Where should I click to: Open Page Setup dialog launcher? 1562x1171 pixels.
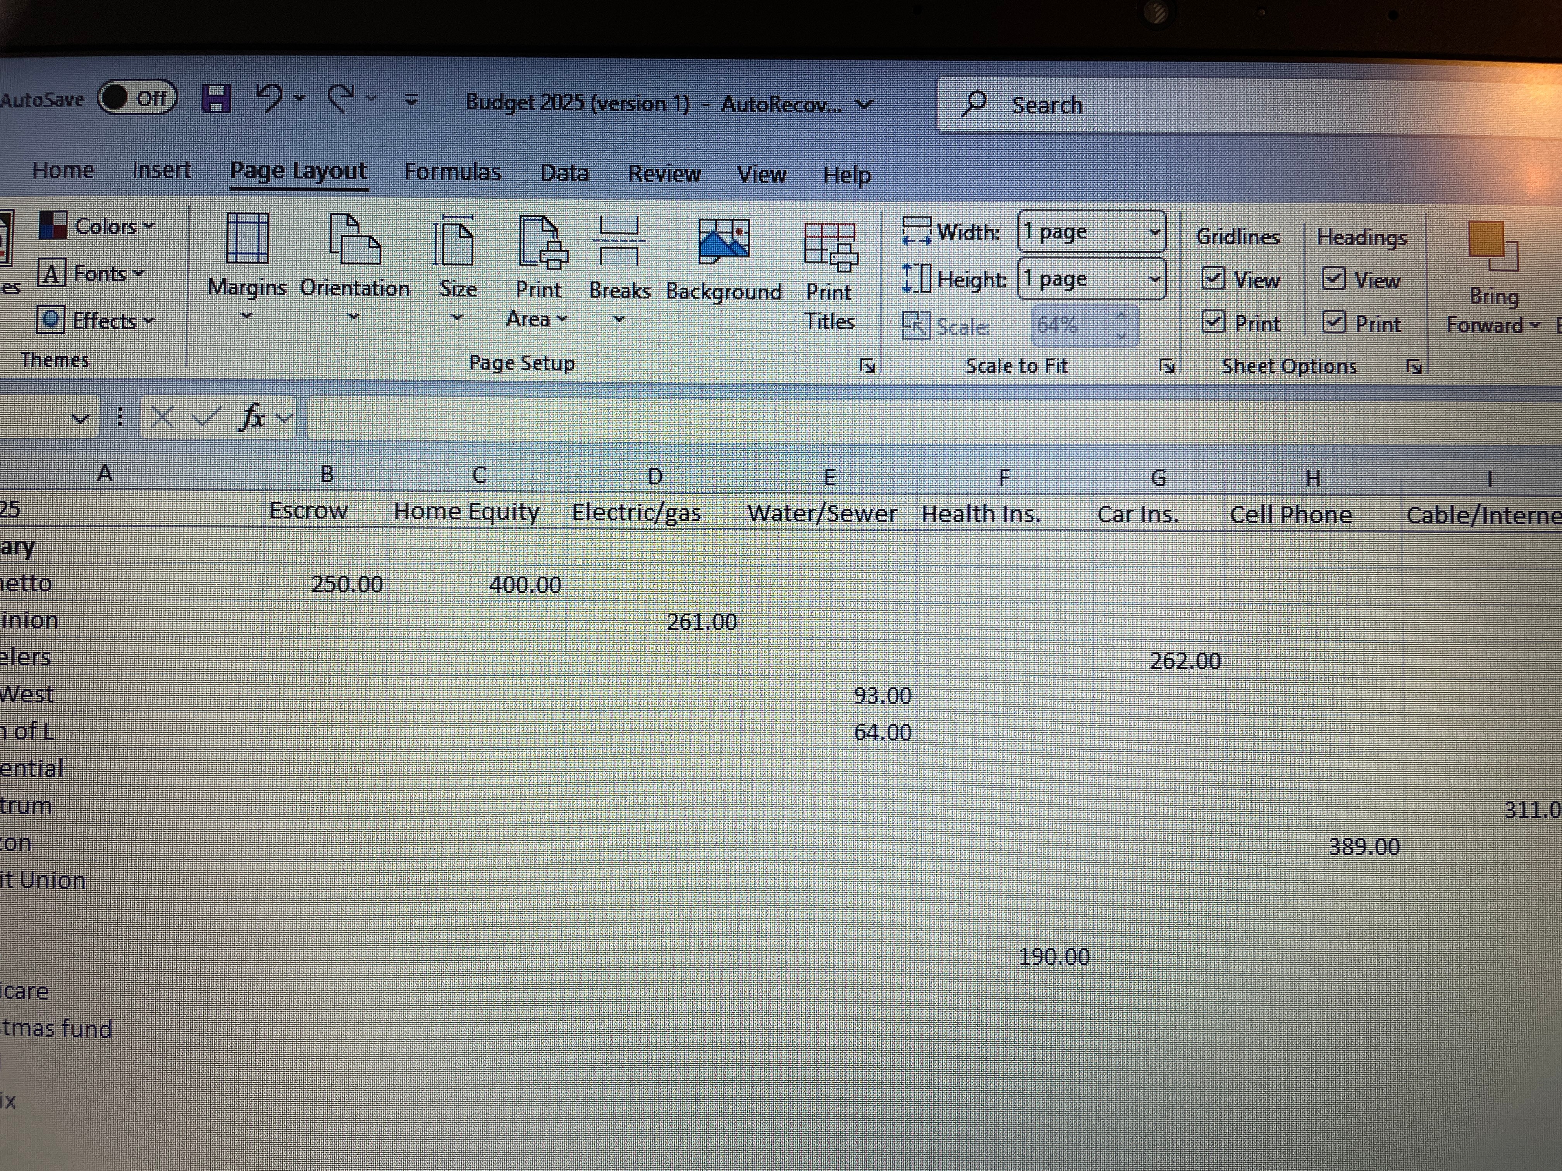pos(868,366)
